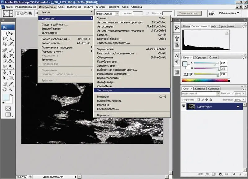Create a new layer
Screen dimensions: 248x179
point(233,174)
